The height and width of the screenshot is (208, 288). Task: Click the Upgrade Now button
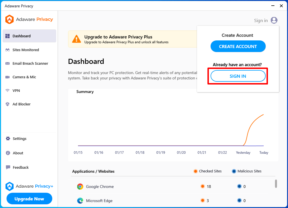tap(29, 199)
